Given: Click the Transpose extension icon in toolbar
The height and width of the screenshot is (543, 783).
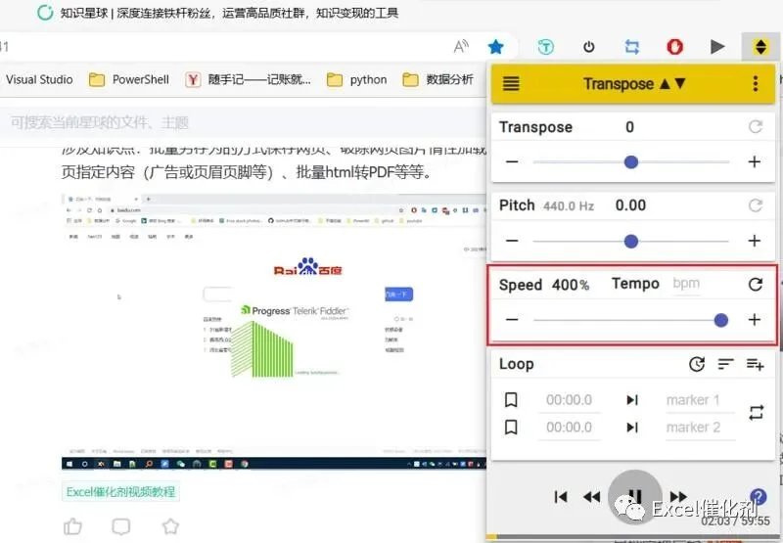Looking at the screenshot, I should 760,47.
